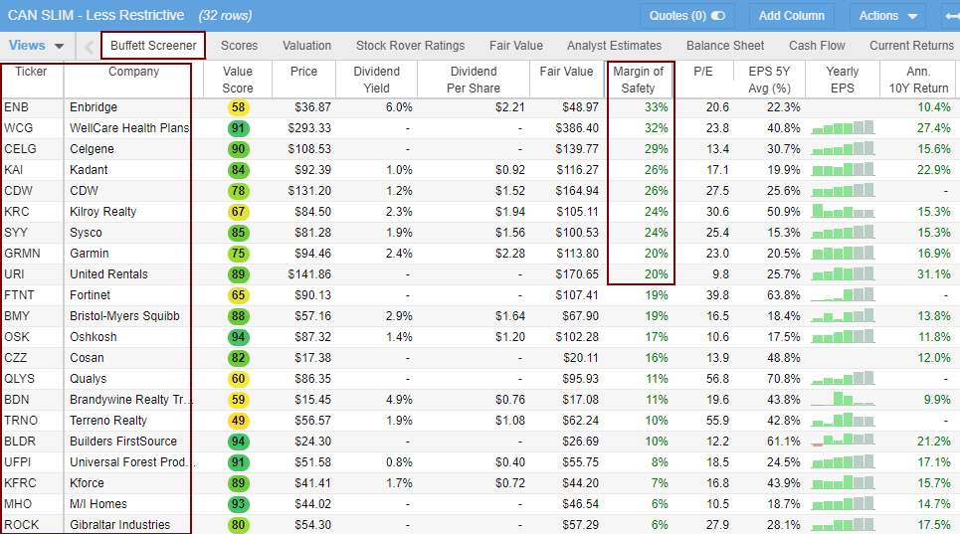Image resolution: width=960 pixels, height=534 pixels.
Task: Click the M/I Homes company name
Action: pos(97,503)
